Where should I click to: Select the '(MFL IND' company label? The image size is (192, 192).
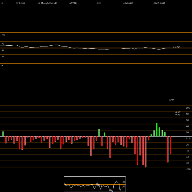coord(159,3)
